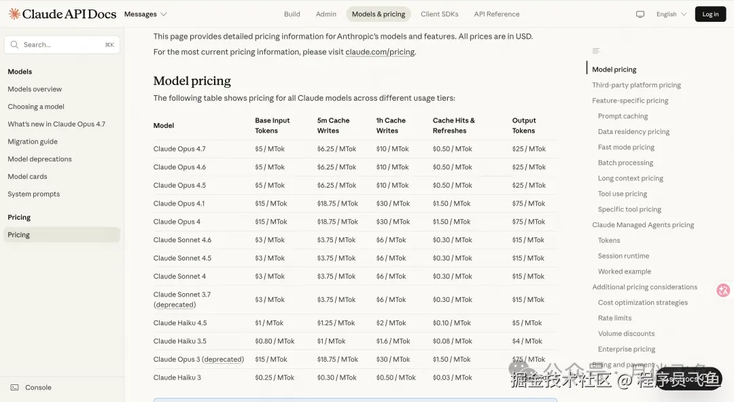This screenshot has width=734, height=402.
Task: Jump to Specific tool pricing
Action: point(629,210)
